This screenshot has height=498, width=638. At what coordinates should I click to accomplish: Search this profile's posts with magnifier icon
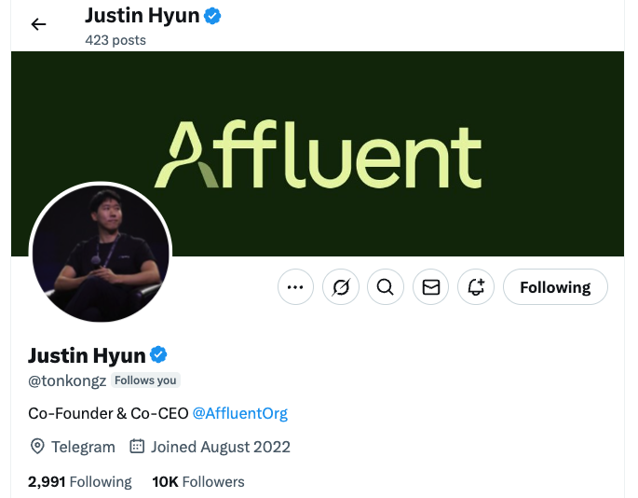click(x=386, y=287)
